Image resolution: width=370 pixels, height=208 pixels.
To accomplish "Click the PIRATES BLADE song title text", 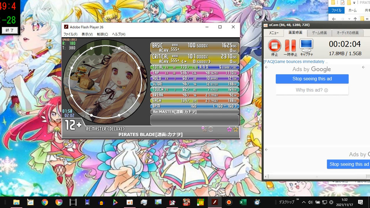I will tap(151, 135).
